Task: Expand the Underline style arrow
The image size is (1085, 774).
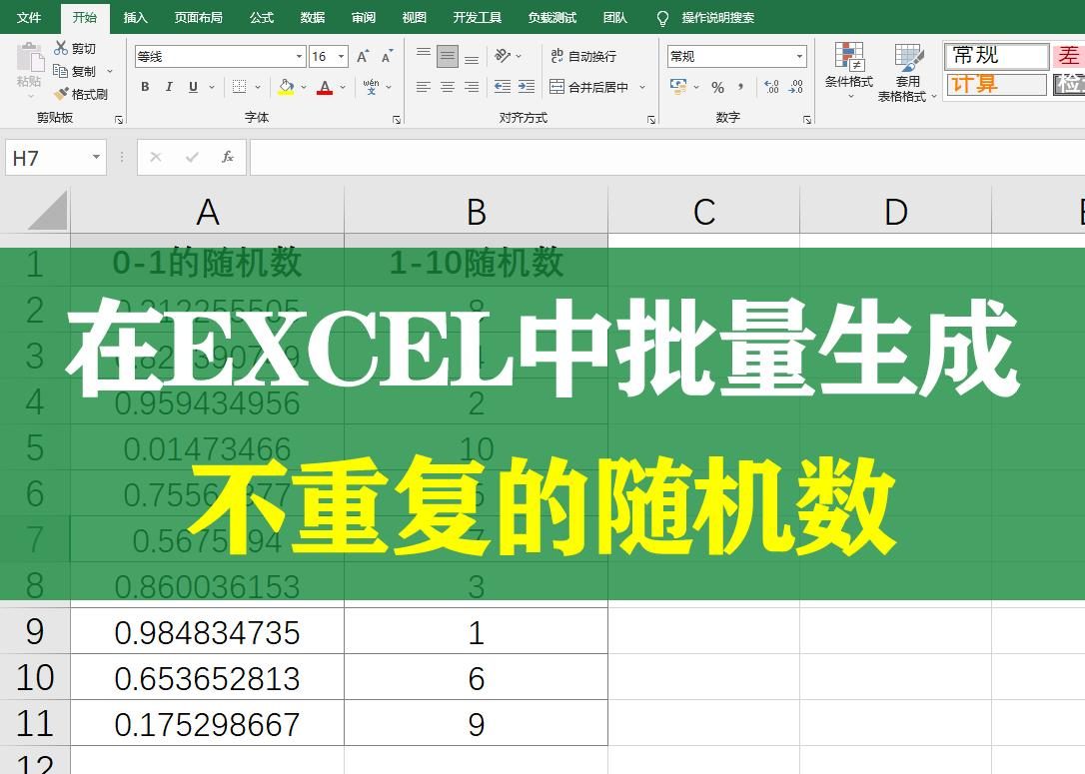Action: 212,87
